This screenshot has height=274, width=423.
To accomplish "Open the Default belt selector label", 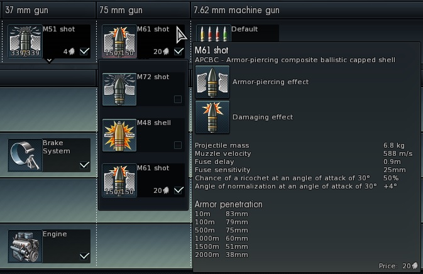I will (x=244, y=29).
